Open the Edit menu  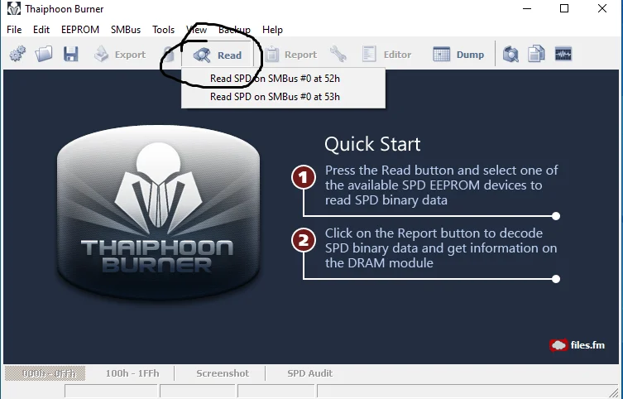pos(41,30)
